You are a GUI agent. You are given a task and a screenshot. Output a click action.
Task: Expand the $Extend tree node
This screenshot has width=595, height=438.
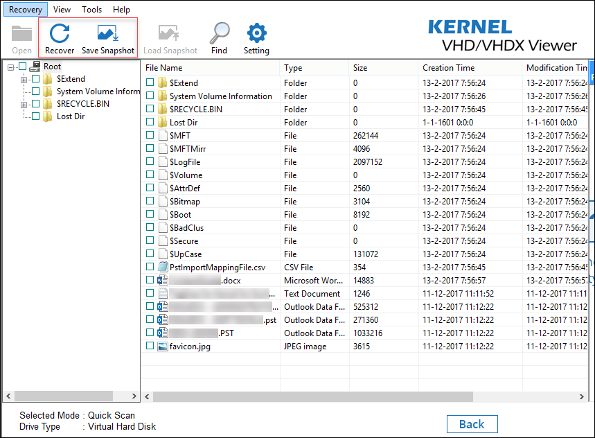click(x=24, y=80)
